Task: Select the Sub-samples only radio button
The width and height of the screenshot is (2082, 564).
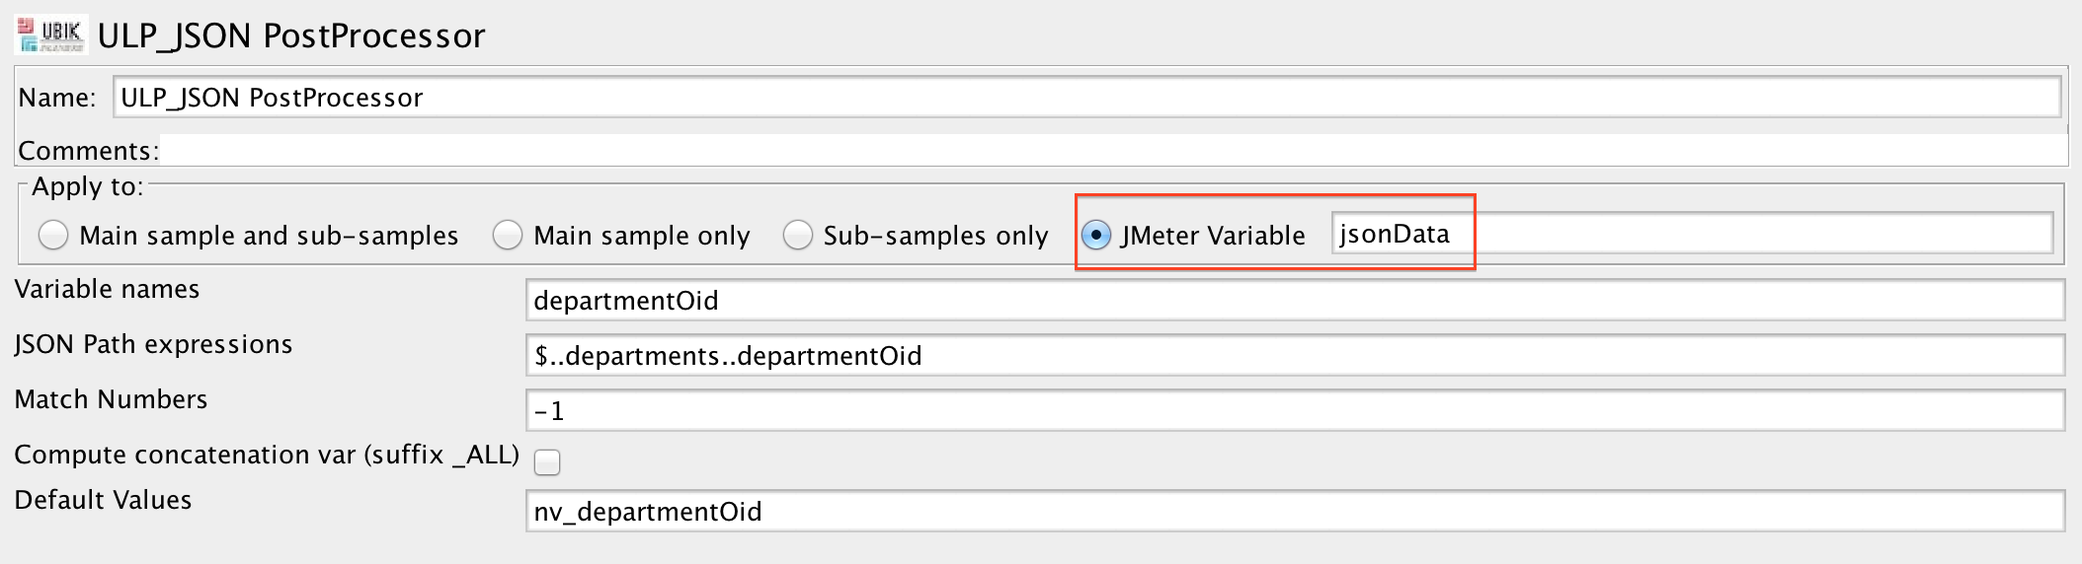Action: pyautogui.click(x=797, y=236)
